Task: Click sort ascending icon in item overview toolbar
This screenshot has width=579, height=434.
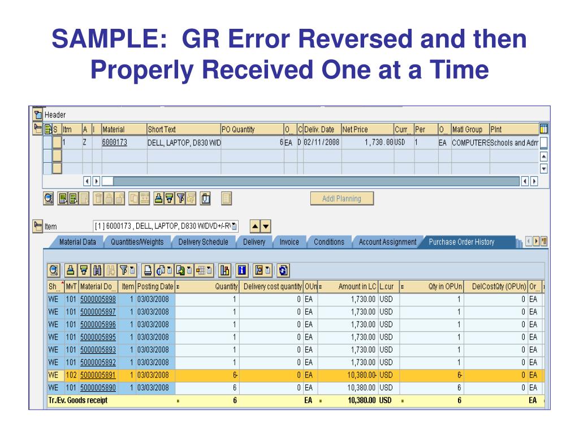Action: (158, 198)
